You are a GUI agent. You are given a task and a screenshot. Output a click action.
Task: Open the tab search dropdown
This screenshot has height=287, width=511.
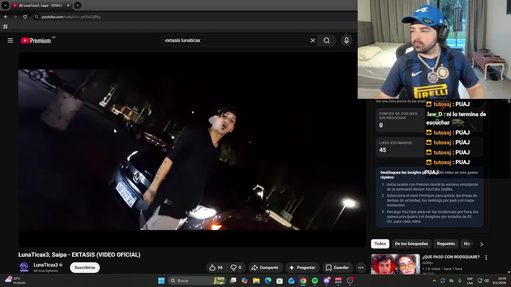click(x=5, y=6)
